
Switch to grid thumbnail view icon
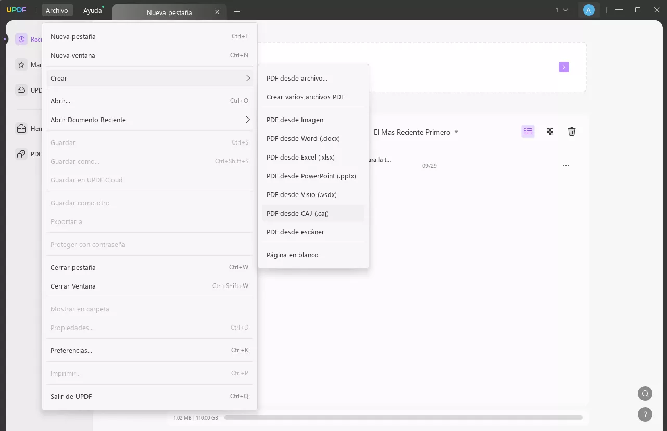point(550,132)
